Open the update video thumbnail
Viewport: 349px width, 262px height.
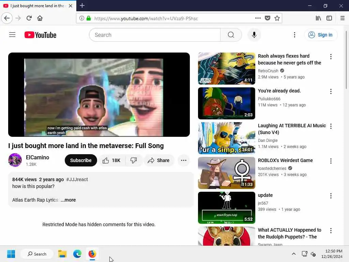pos(227,208)
